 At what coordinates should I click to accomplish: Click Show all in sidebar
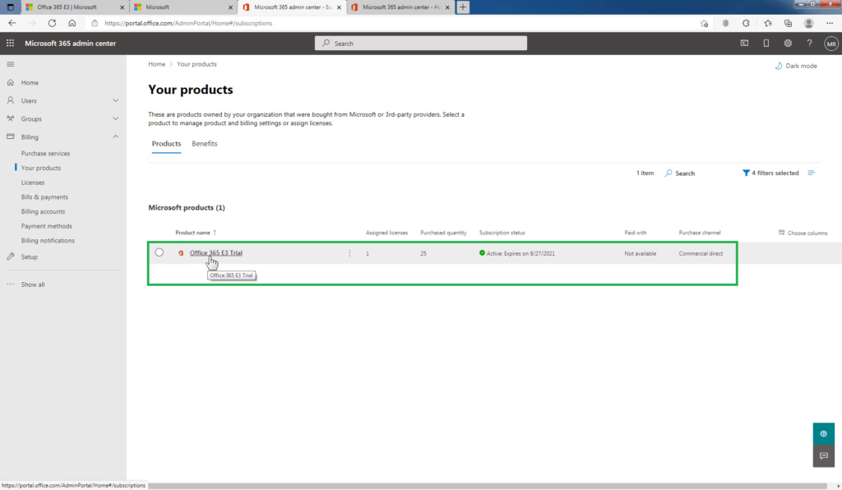pyautogui.click(x=33, y=284)
